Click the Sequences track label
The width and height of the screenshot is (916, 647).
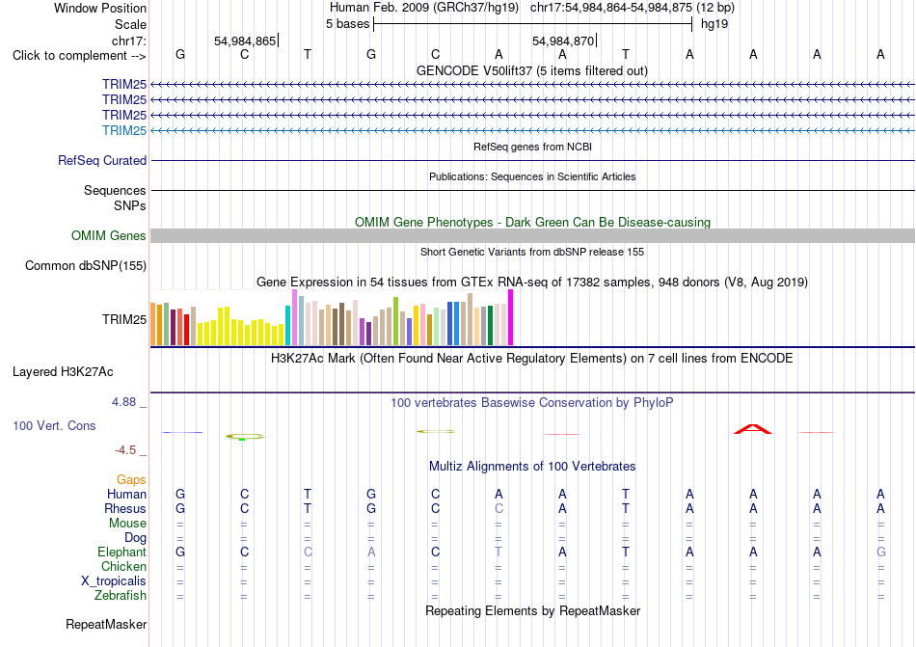(x=115, y=190)
